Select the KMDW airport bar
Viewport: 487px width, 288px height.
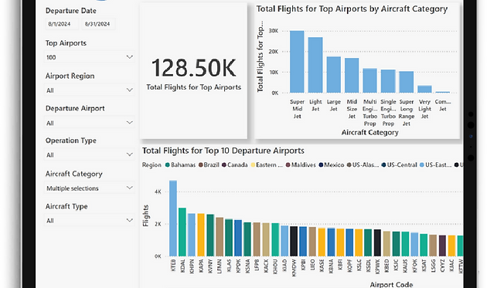[x=294, y=241]
